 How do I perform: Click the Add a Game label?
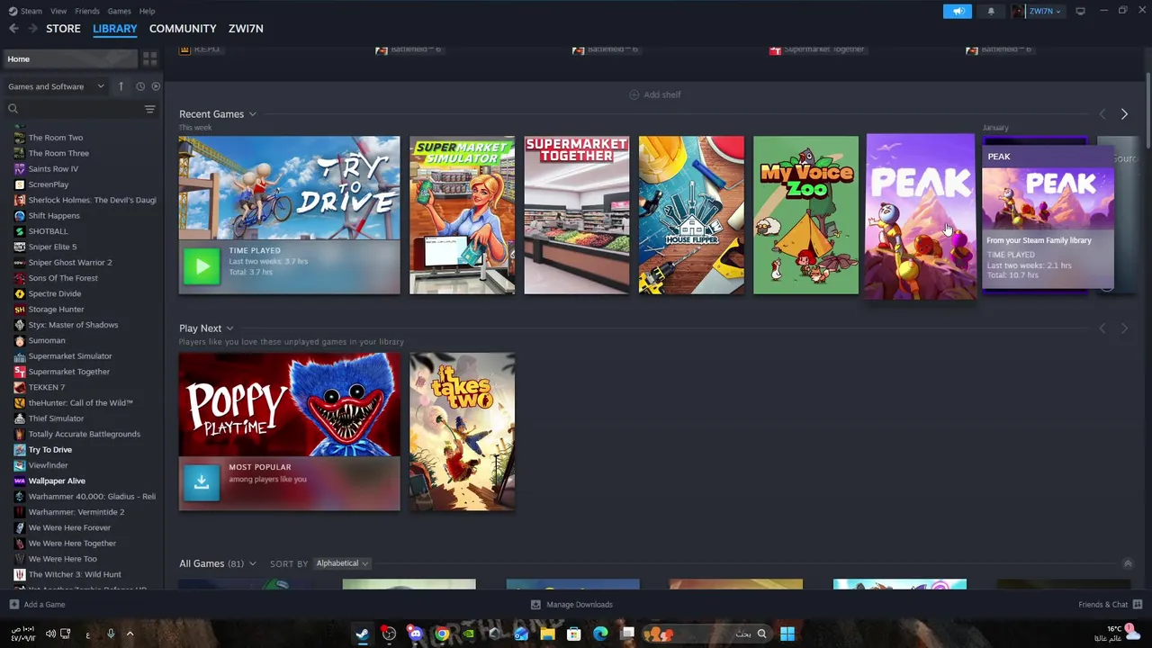point(44,605)
